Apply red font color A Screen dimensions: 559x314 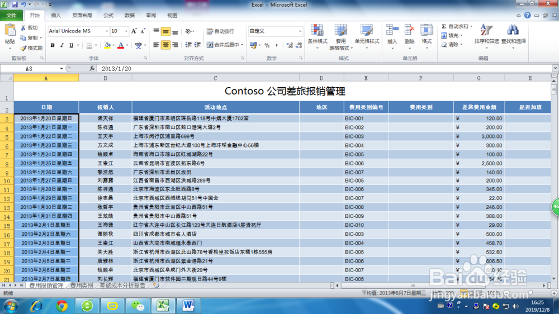tap(121, 45)
